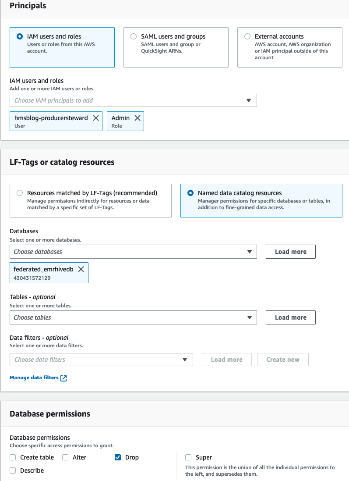The height and width of the screenshot is (481, 349).
Task: Remove the federated_emrhivedb database chip
Action: point(81,269)
